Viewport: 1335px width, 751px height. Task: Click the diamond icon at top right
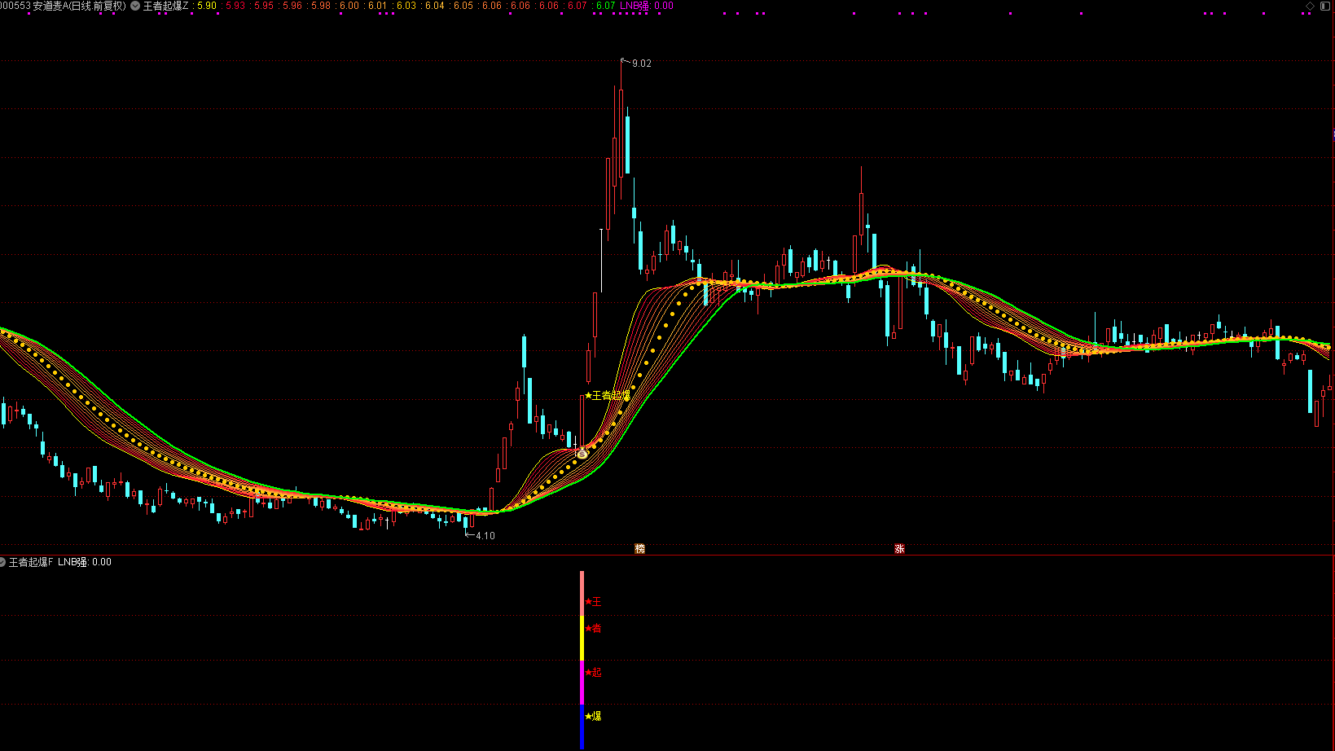[x=1310, y=6]
